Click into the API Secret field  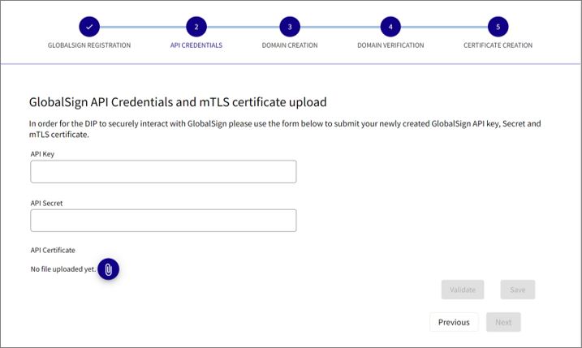pyautogui.click(x=163, y=221)
